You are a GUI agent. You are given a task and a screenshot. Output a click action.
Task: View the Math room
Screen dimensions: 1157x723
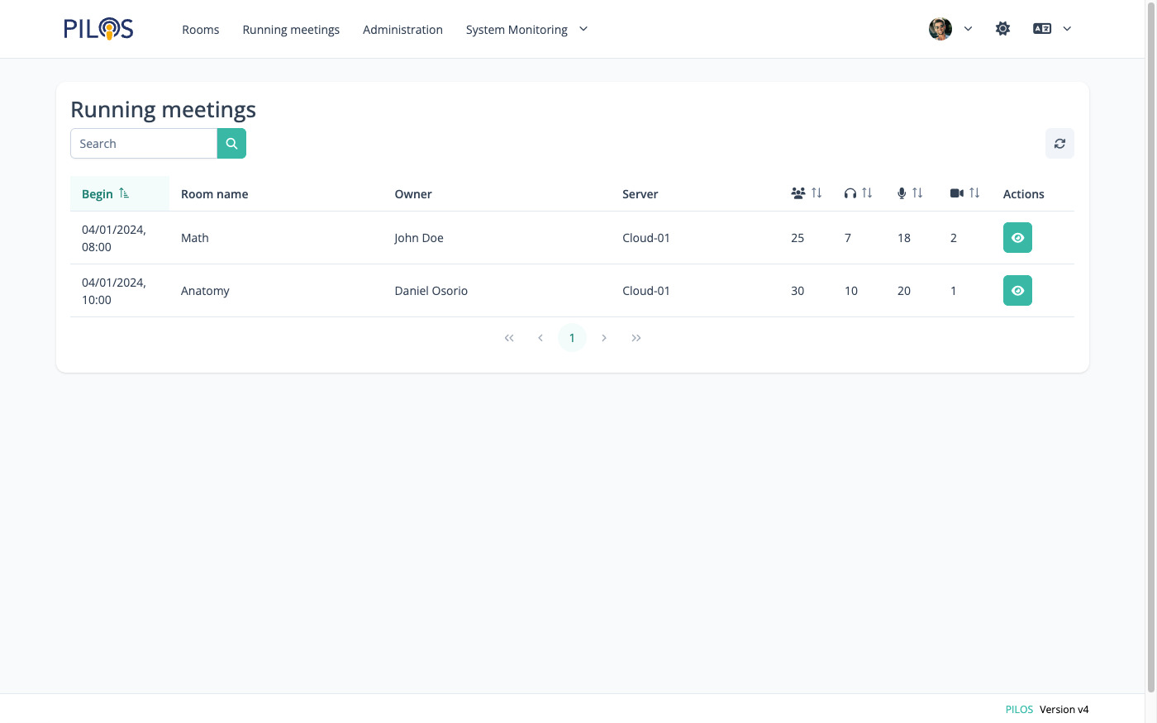[1017, 238]
